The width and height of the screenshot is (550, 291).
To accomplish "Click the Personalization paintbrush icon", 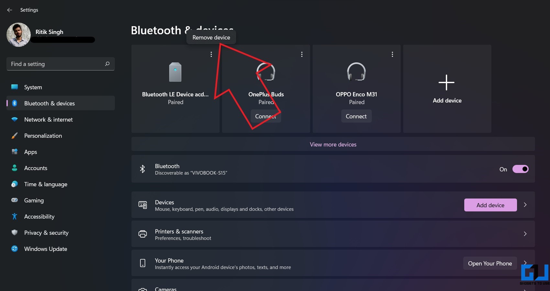I will (15, 135).
